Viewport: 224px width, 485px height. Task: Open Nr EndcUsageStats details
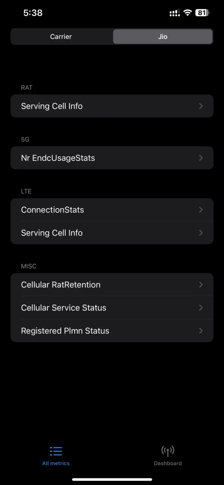(112, 158)
